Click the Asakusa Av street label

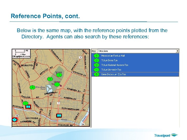coord(74,90)
